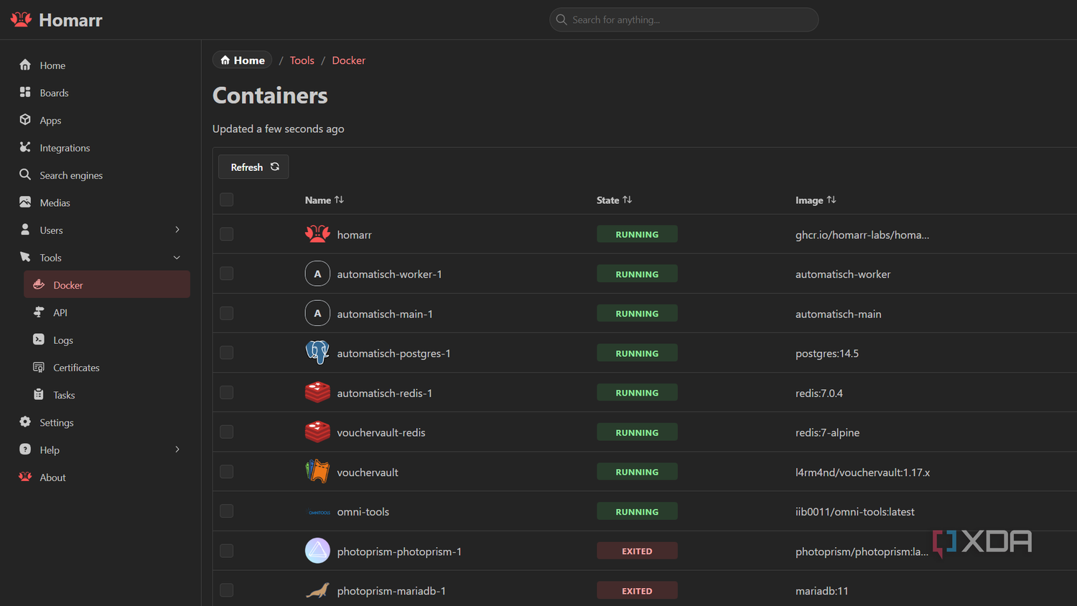Click the Logs terminal icon in sidebar
This screenshot has width=1077, height=606.
coord(39,339)
